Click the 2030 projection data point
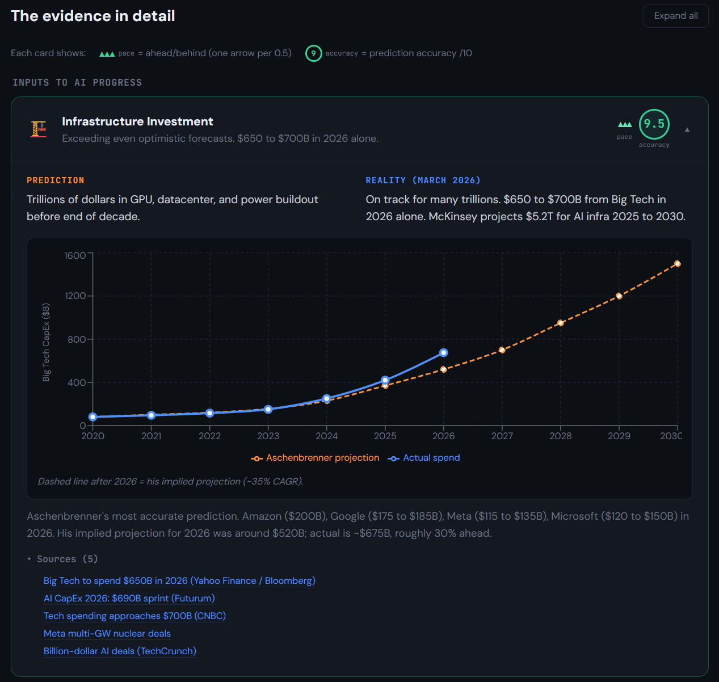 tap(677, 264)
